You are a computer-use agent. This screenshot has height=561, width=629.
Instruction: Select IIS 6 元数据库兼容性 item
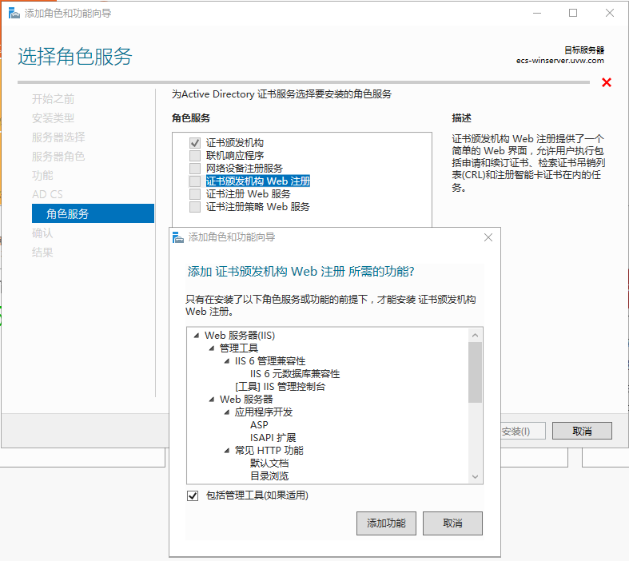[295, 374]
